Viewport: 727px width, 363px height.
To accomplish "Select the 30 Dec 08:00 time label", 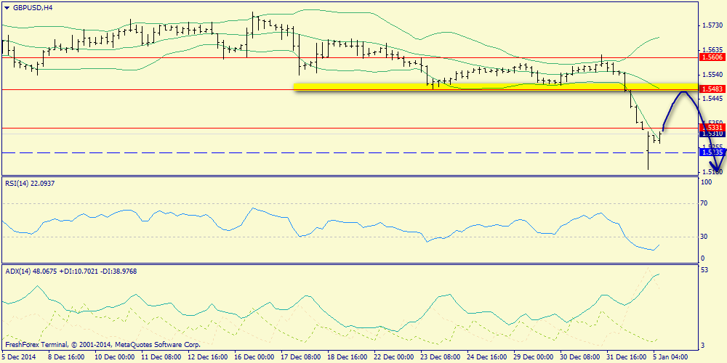I will [x=579, y=357].
